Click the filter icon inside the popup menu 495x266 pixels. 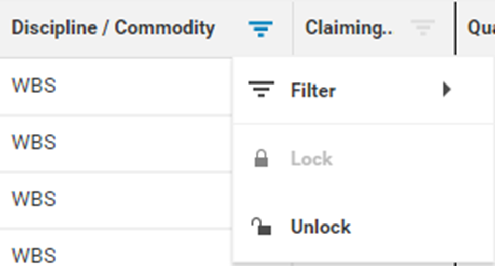pyautogui.click(x=261, y=90)
